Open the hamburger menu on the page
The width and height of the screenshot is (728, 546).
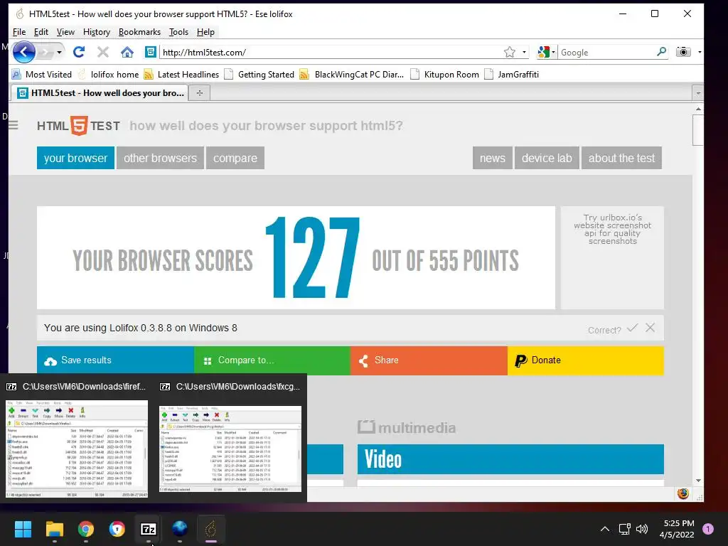click(x=14, y=125)
